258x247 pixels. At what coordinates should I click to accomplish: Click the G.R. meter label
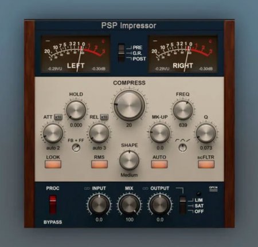[137, 53]
